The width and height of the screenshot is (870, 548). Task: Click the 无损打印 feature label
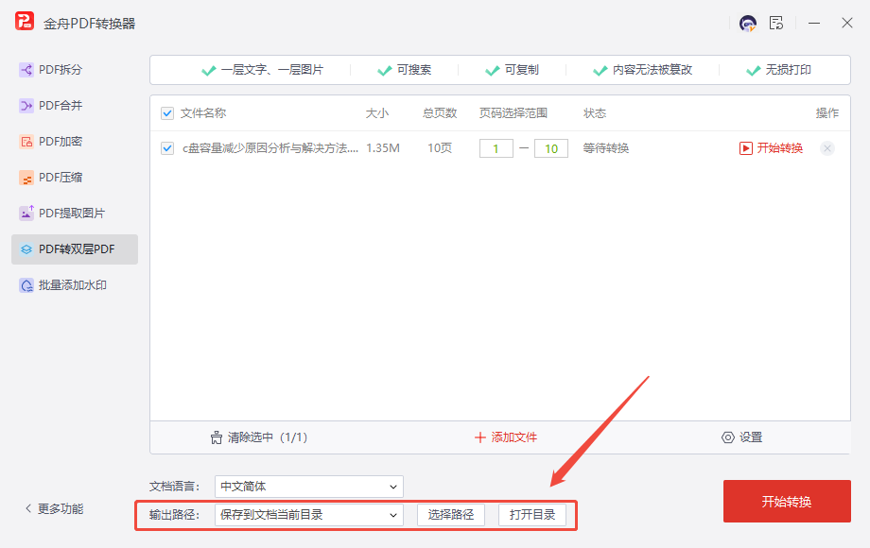point(789,70)
